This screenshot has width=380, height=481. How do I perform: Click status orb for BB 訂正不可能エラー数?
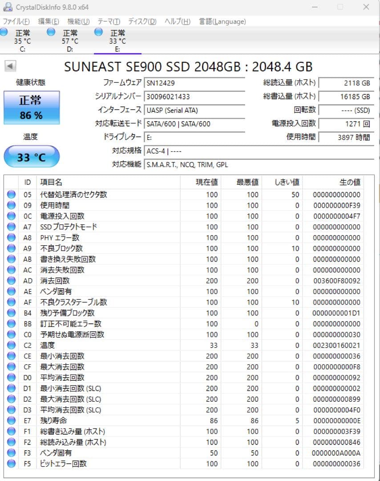(x=11, y=324)
